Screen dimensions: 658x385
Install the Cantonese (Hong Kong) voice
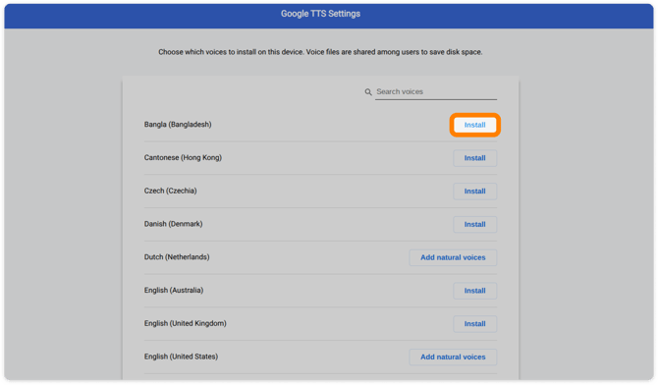coord(474,158)
